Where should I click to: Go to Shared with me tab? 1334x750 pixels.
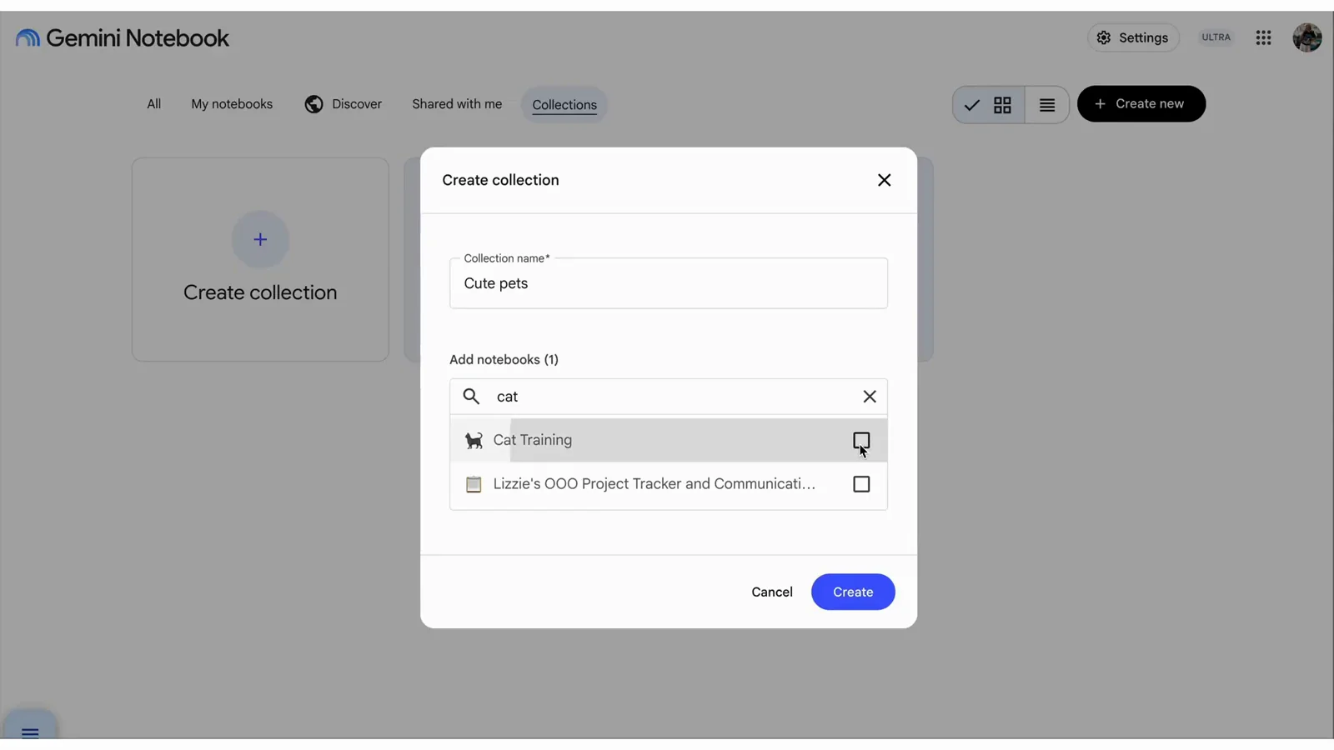pos(457,104)
